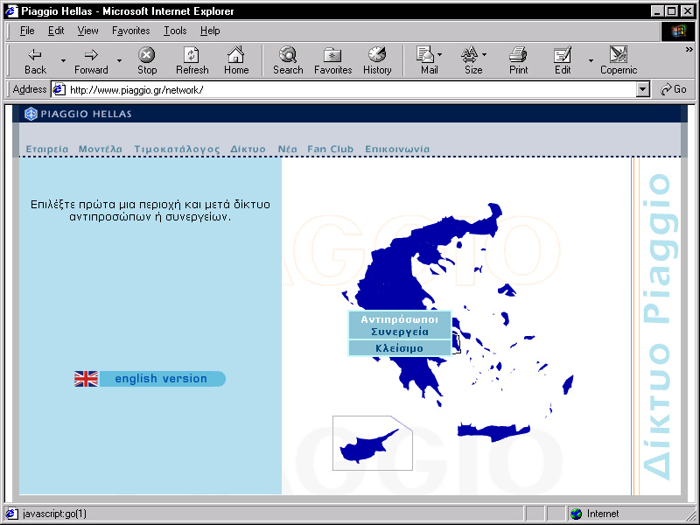The width and height of the screenshot is (700, 525).
Task: Open the Δίκτυο navigation link
Action: 248,149
